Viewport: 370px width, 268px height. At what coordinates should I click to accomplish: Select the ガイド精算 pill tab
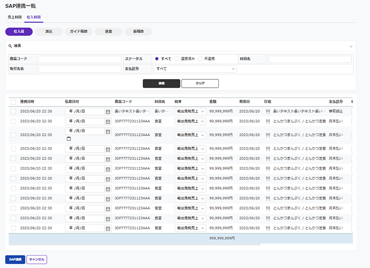point(78,32)
